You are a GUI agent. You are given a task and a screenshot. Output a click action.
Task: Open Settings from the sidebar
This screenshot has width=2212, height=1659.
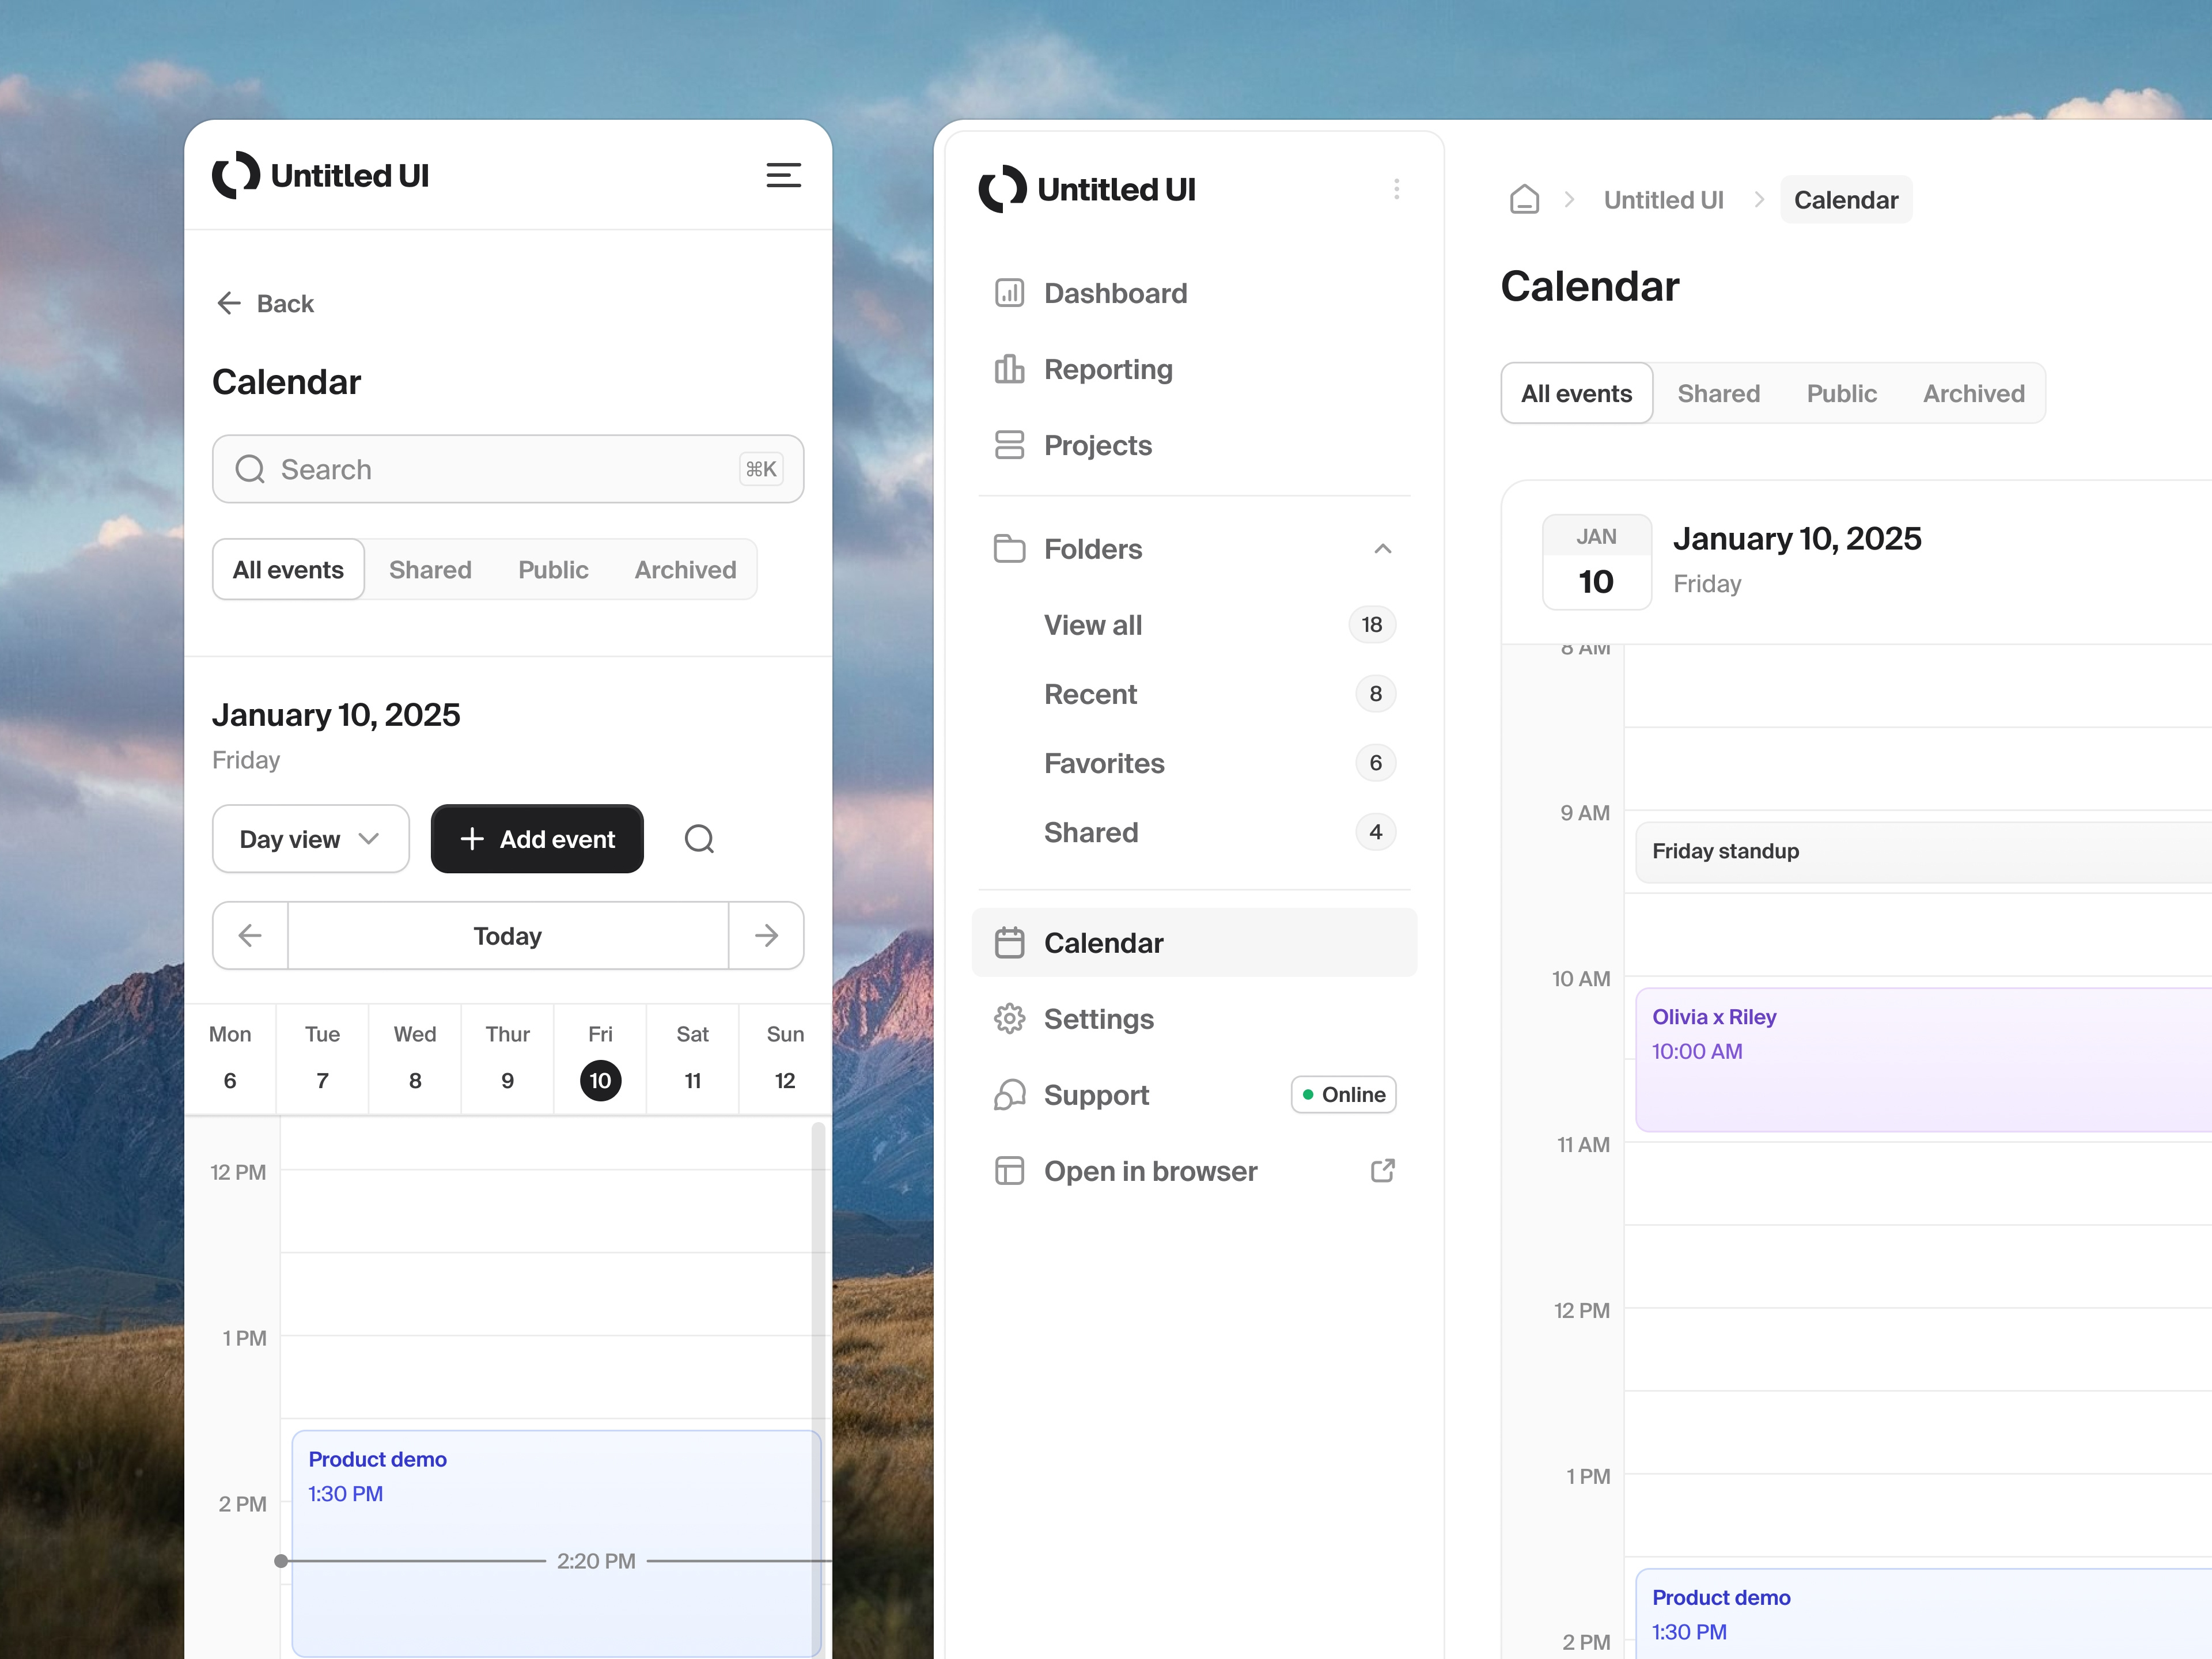point(1098,1019)
